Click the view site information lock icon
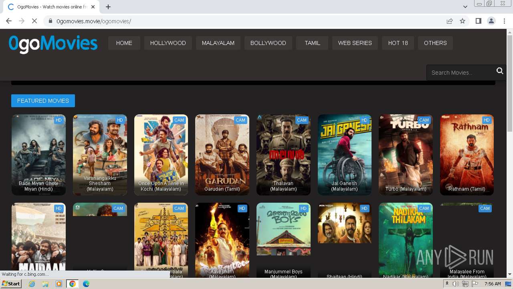Viewport: 513px width, 289px height. (50, 21)
